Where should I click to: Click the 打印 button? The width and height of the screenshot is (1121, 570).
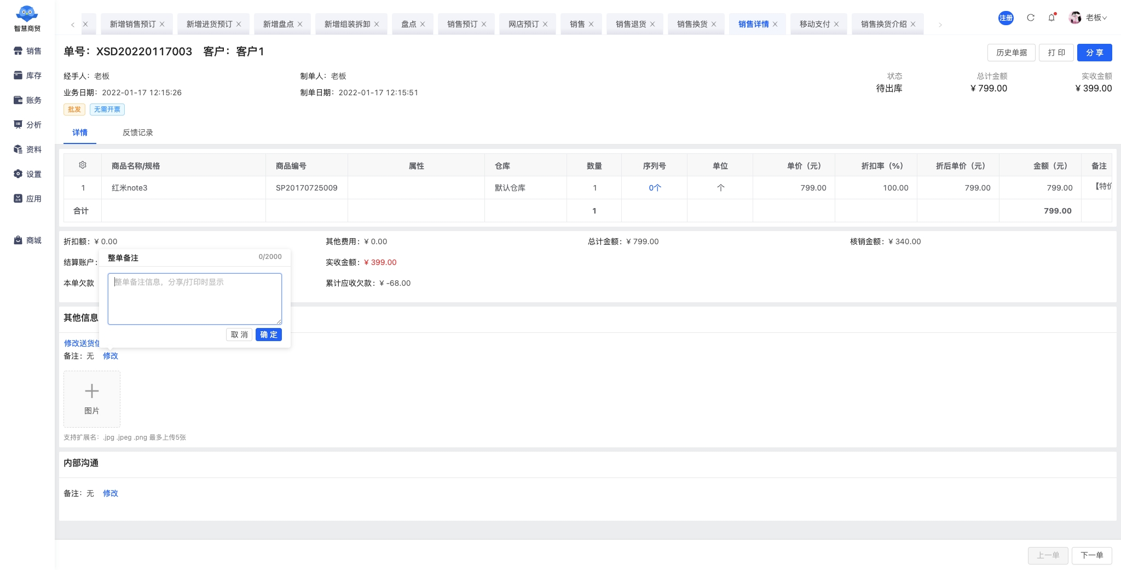pyautogui.click(x=1056, y=53)
